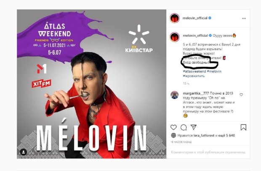Save post with bookmark icon
Viewport: 261px width, 171px height.
[243, 127]
